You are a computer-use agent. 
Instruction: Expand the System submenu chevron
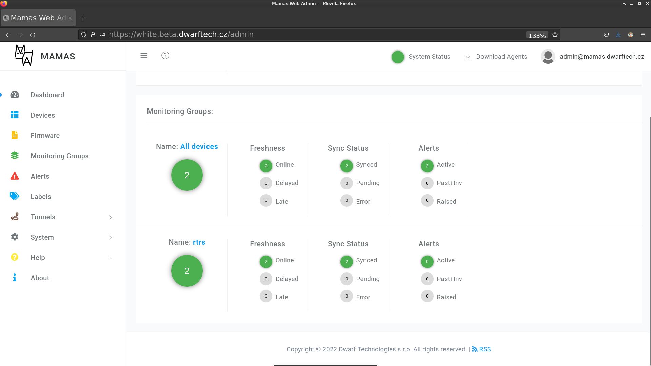click(x=110, y=238)
